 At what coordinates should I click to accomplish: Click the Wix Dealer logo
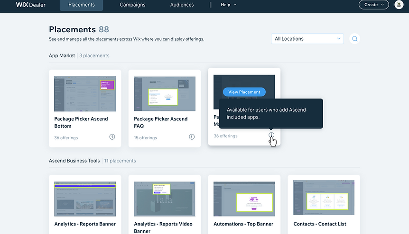(30, 5)
